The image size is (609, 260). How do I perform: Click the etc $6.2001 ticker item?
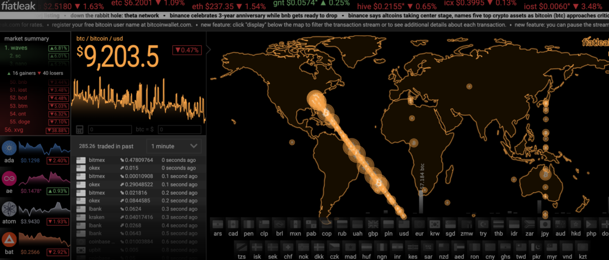pyautogui.click(x=147, y=4)
